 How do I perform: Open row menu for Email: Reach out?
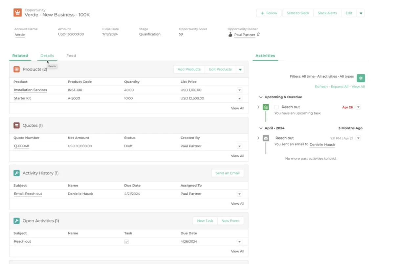click(239, 194)
